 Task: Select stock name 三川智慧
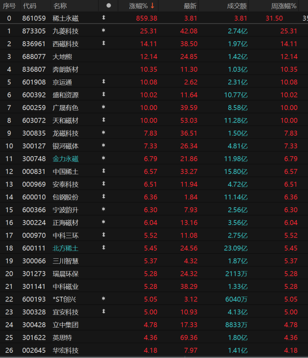pyautogui.click(x=65, y=261)
